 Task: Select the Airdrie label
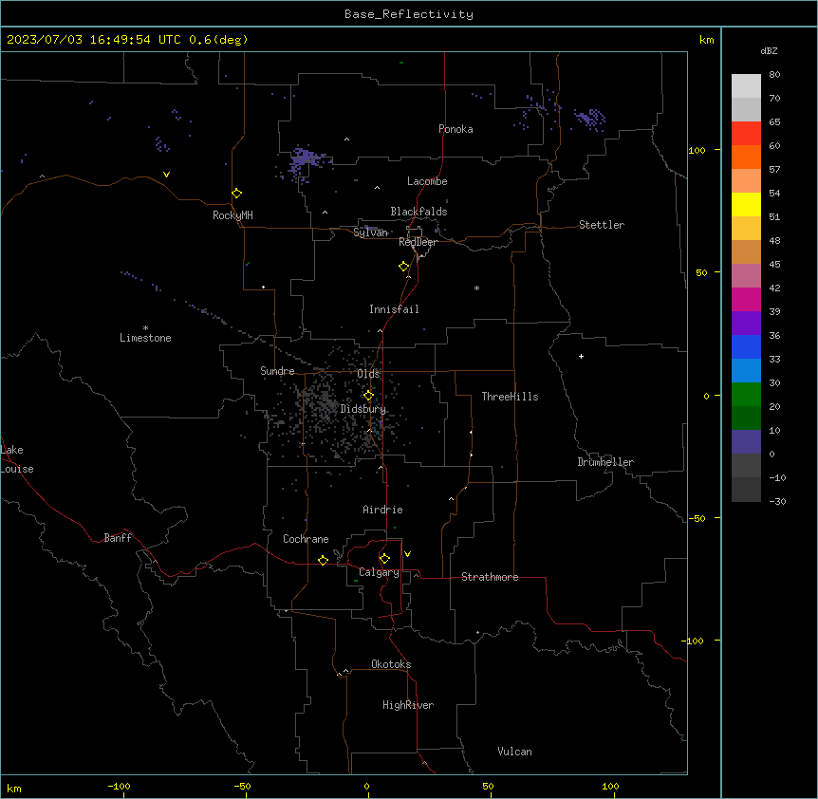(383, 510)
